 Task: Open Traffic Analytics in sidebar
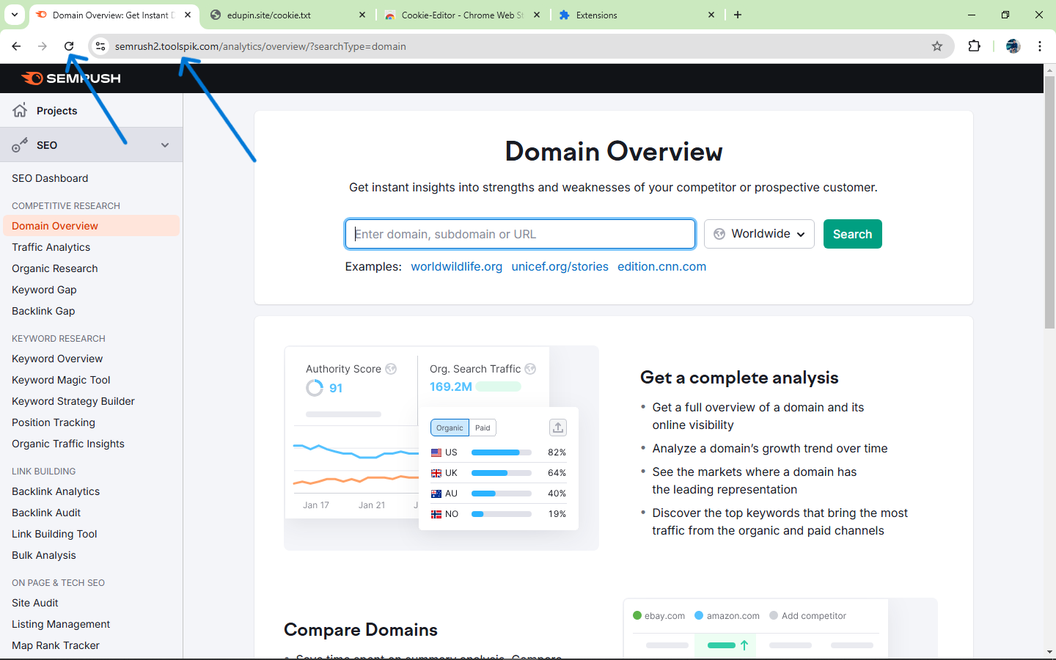(51, 247)
